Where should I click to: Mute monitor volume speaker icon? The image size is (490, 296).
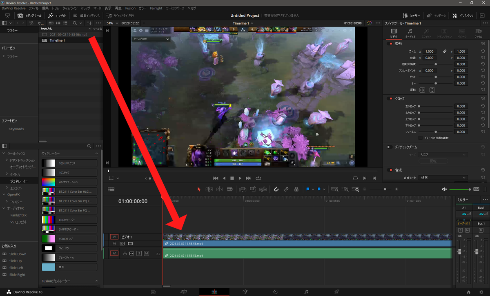tap(444, 189)
